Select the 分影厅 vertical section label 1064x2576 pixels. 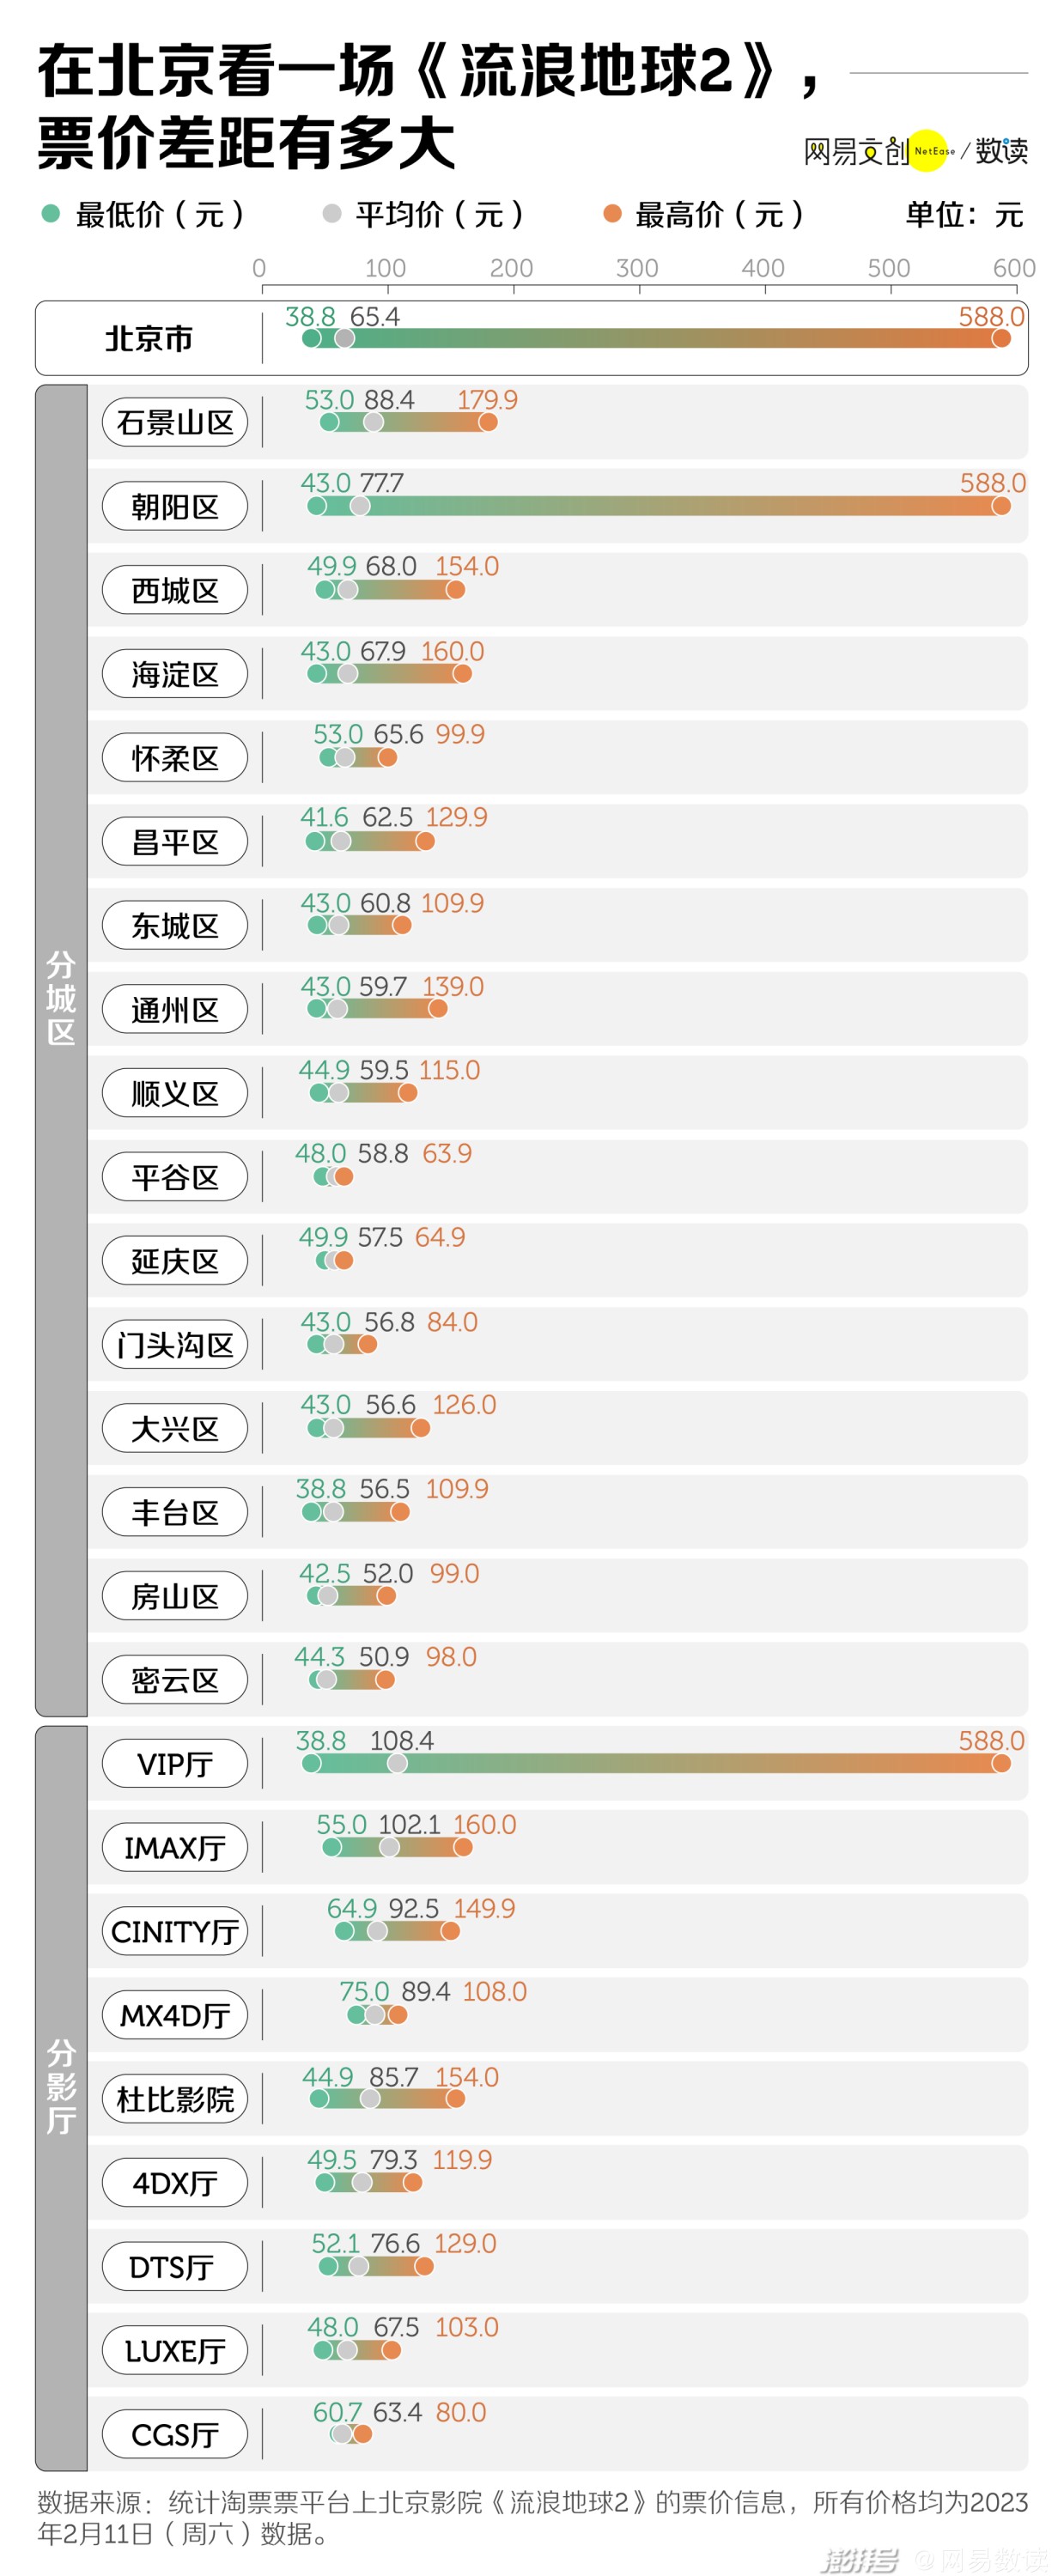(61, 2086)
